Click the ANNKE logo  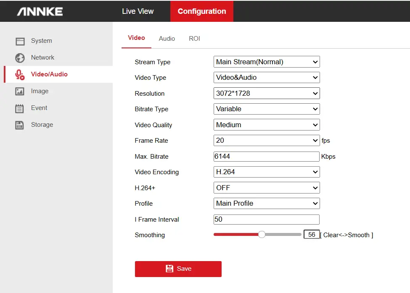click(x=40, y=11)
